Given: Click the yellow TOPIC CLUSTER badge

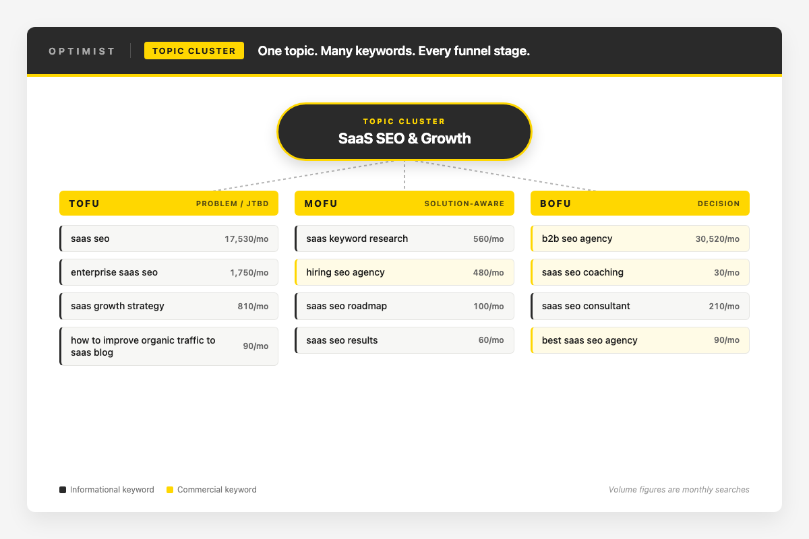Looking at the screenshot, I should pyautogui.click(x=194, y=51).
